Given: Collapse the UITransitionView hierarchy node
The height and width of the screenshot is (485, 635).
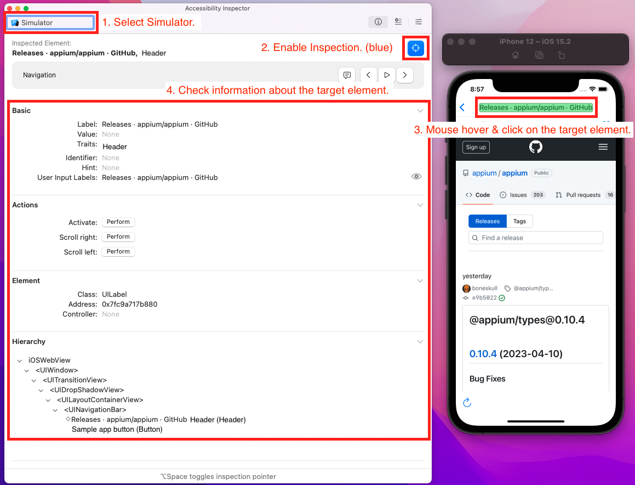Looking at the screenshot, I should pyautogui.click(x=34, y=380).
